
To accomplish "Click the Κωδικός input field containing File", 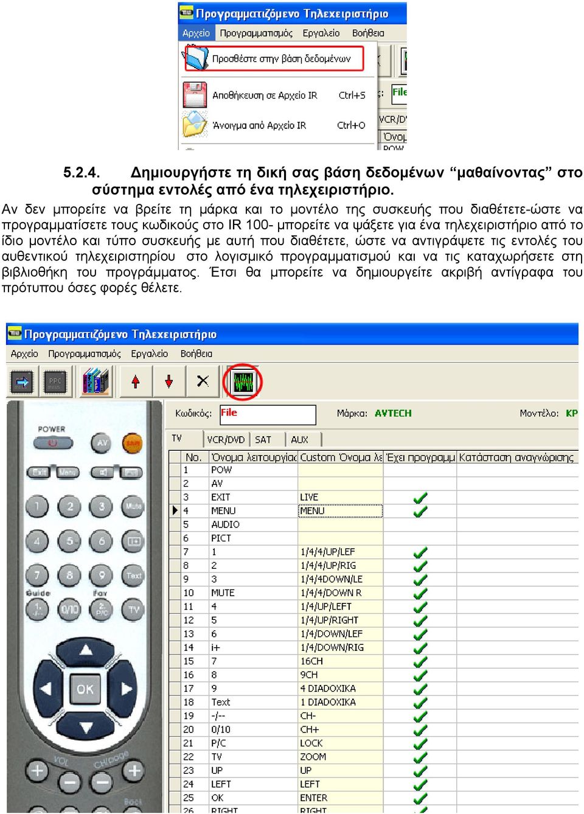I will (267, 414).
